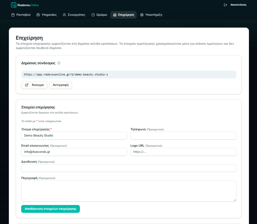257x224 pixels.
Task: Click the briefcase icon next to Υπηρεσίες
Action: (x=38, y=15)
